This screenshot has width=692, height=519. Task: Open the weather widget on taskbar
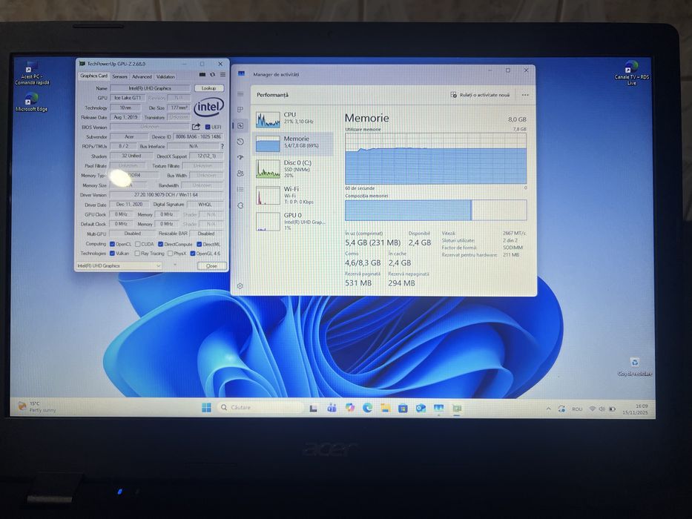coord(37,406)
